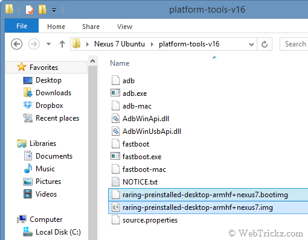
Task: Open the Home ribbon tab
Action: pyautogui.click(x=56, y=27)
